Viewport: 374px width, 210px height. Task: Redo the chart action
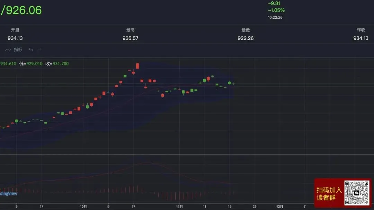[x=39, y=49]
